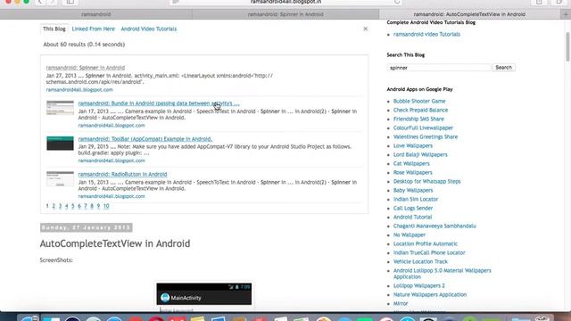The height and width of the screenshot is (321, 571).
Task: Select the This Blog results tab
Action: [54, 29]
